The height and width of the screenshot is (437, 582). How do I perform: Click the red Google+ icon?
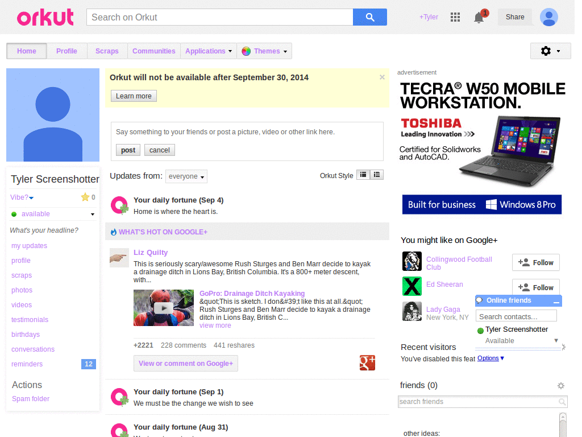click(367, 362)
